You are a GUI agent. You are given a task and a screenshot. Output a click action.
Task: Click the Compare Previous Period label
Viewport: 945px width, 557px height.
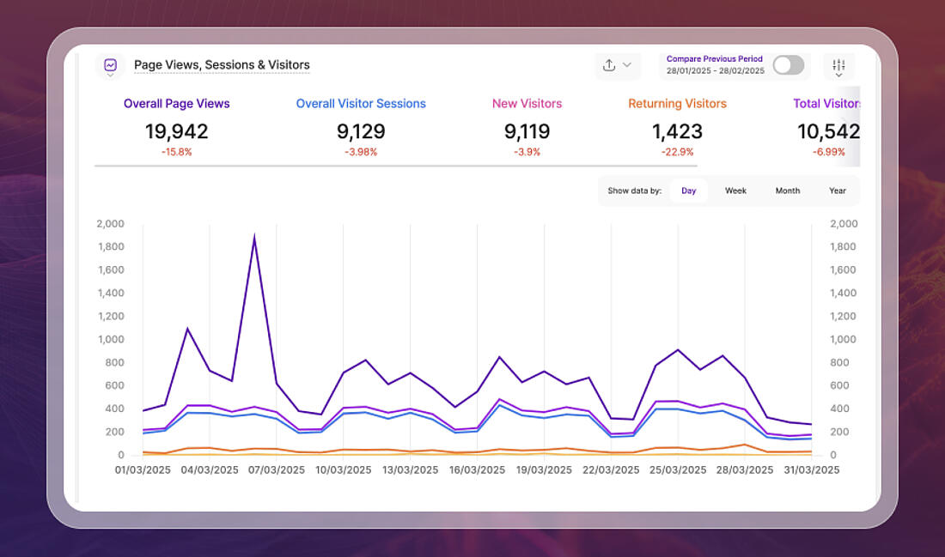(x=715, y=59)
